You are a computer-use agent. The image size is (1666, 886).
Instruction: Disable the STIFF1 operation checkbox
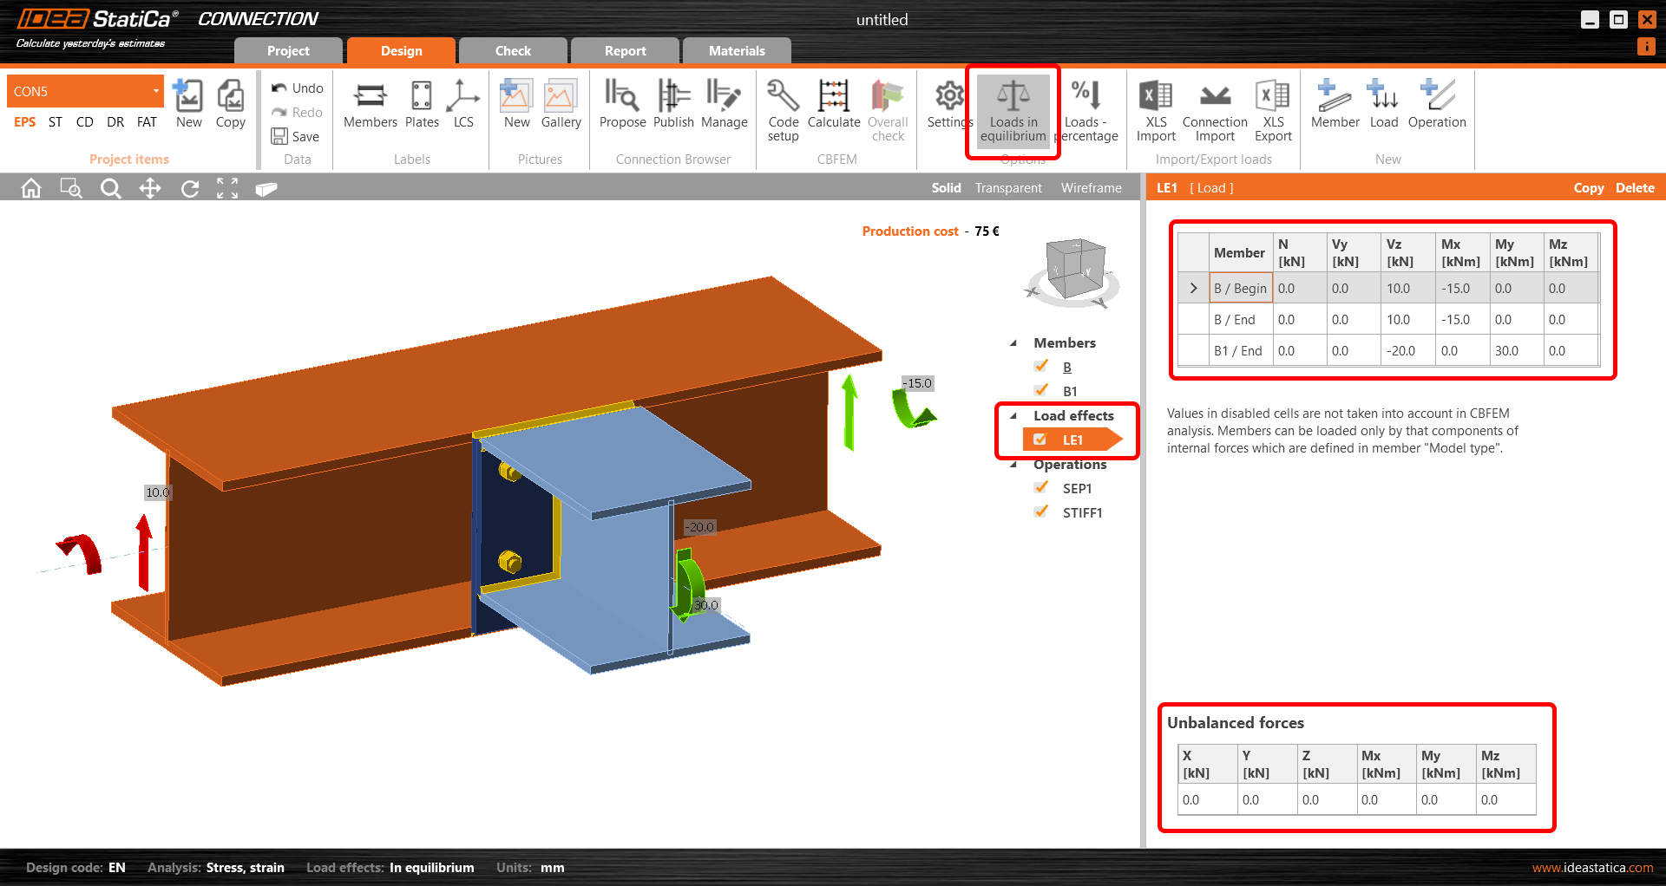(1041, 512)
